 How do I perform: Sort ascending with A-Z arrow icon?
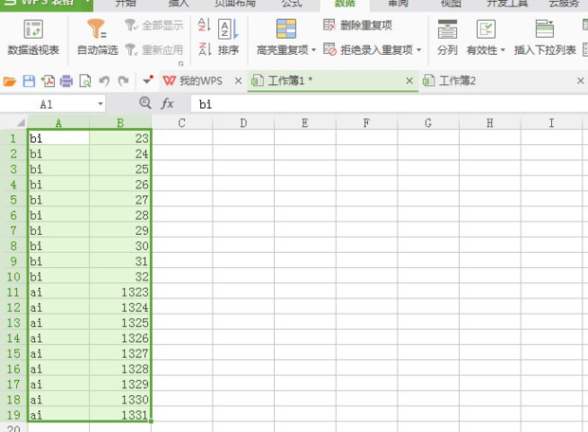204,25
